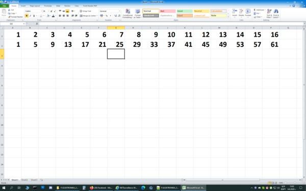306x191 pixels.
Task: Toggle Underline formatting
Action: (34, 16)
